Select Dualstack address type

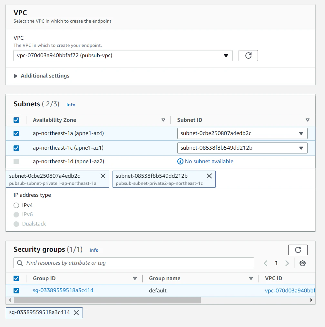coord(16,224)
